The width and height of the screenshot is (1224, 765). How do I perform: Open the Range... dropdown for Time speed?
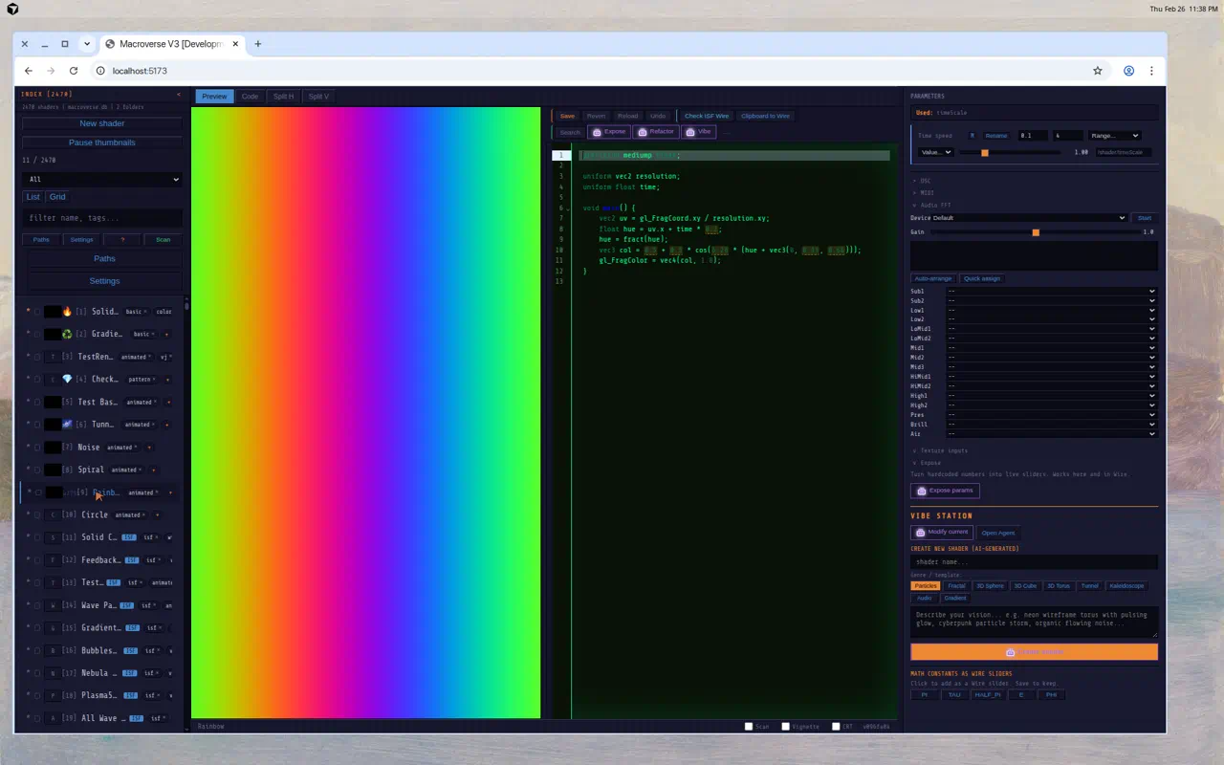[1114, 136]
